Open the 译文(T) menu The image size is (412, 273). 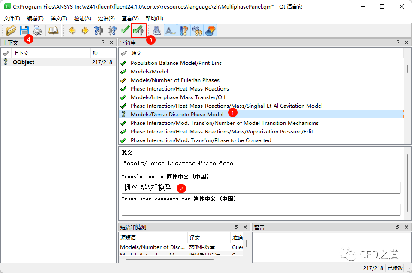click(59, 18)
